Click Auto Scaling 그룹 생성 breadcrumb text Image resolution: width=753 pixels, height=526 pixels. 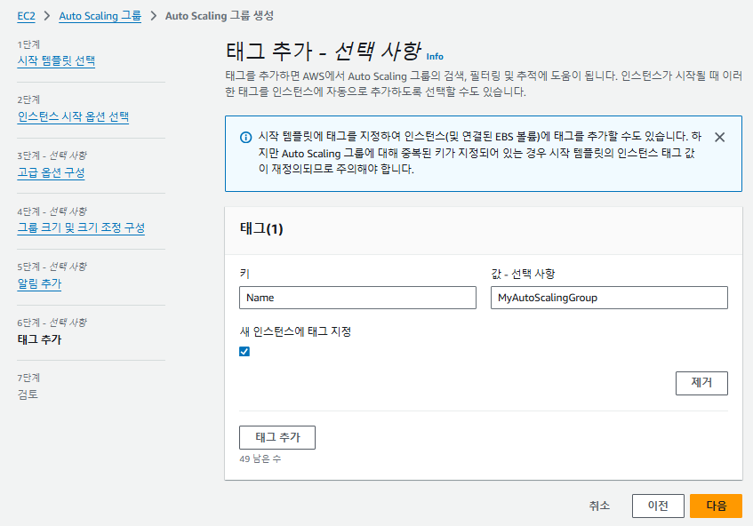coord(220,16)
